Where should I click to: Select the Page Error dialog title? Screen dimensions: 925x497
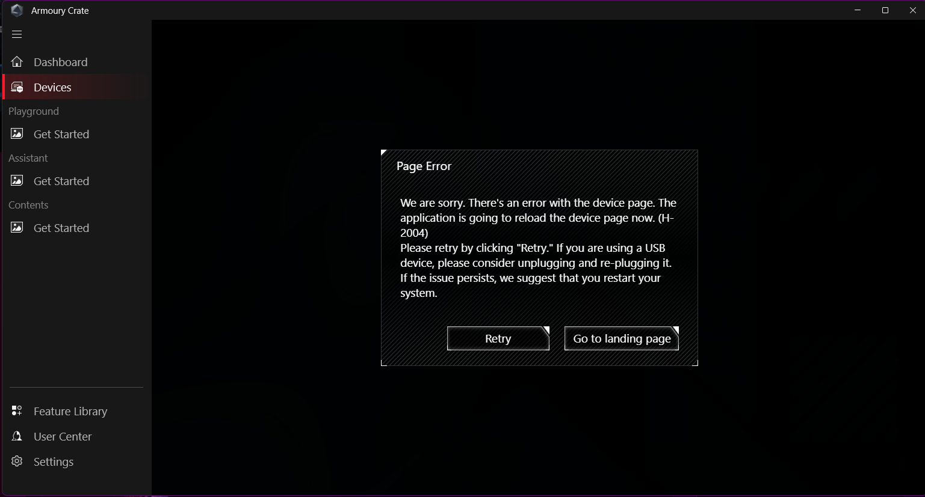pos(423,166)
